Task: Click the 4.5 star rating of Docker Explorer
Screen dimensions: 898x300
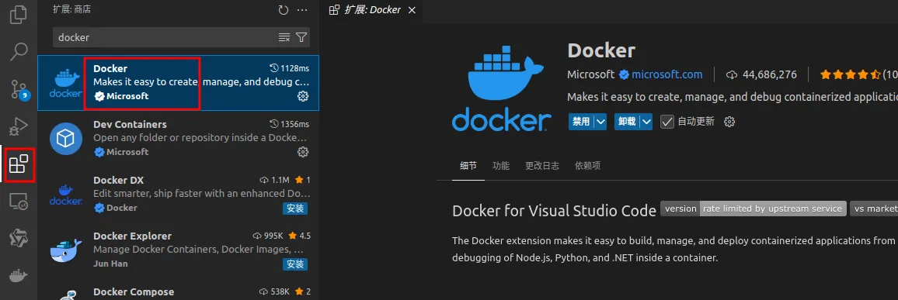Action: (x=300, y=236)
